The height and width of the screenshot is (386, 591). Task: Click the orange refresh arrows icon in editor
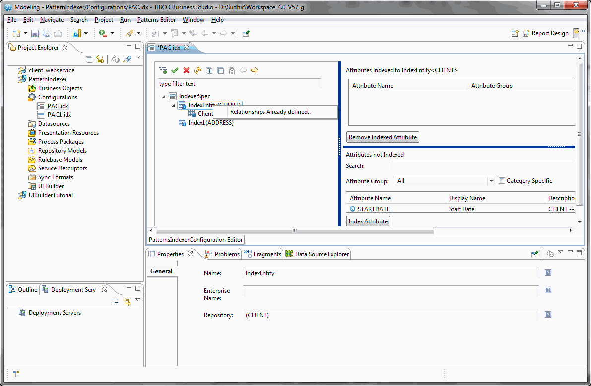pyautogui.click(x=197, y=70)
